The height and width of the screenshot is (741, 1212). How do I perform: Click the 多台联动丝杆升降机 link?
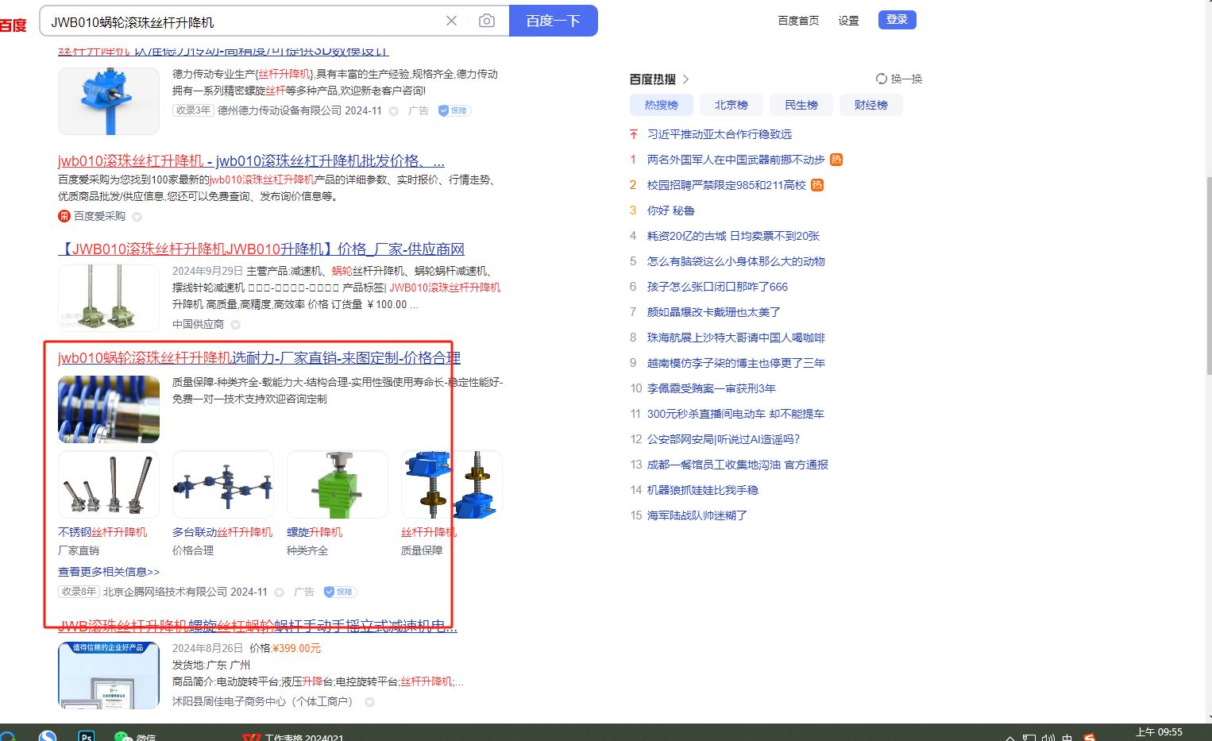222,532
